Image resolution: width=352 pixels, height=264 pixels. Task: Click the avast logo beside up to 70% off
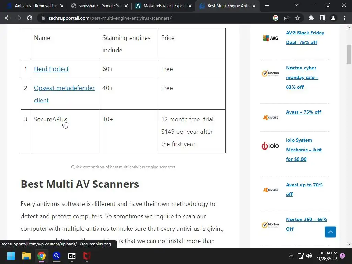(270, 190)
